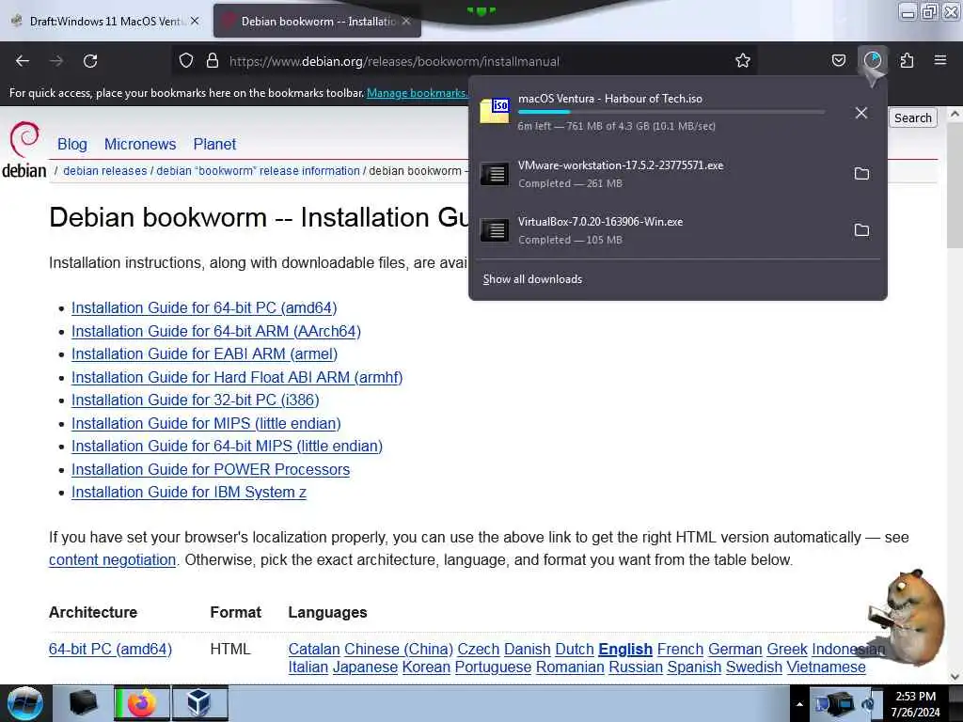Open the 64-bit PC (amd64) table link

(x=110, y=649)
